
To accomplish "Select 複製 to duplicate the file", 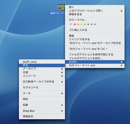I will tap(95, 36).
